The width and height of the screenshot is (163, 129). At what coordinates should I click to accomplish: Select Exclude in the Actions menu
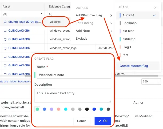pos(82,39)
